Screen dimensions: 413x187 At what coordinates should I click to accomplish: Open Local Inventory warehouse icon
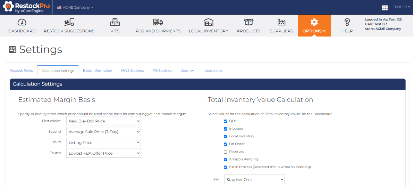pyautogui.click(x=208, y=22)
